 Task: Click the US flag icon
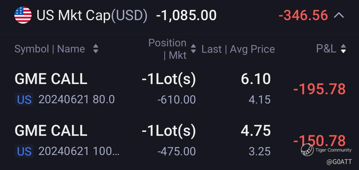(x=23, y=15)
